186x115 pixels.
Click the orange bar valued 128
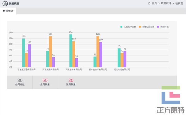point(98,52)
